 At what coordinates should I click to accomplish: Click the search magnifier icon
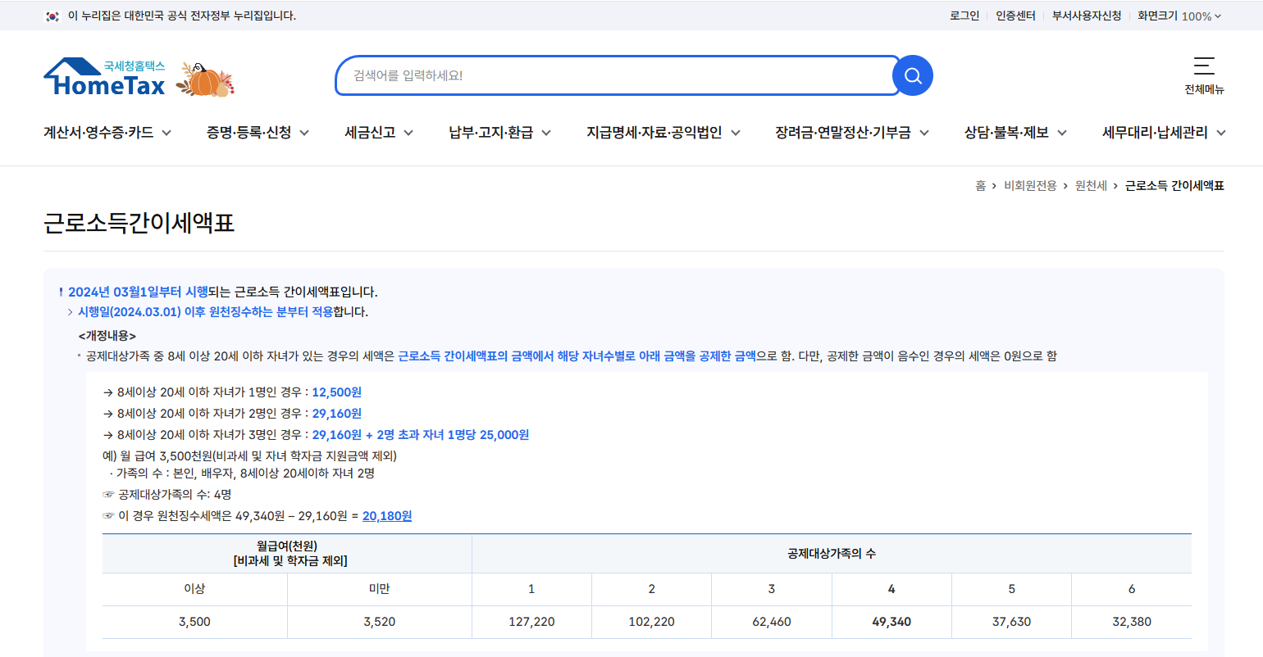click(912, 75)
